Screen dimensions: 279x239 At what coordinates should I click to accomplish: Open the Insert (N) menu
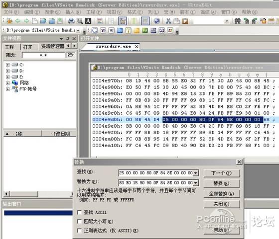tap(73, 12)
